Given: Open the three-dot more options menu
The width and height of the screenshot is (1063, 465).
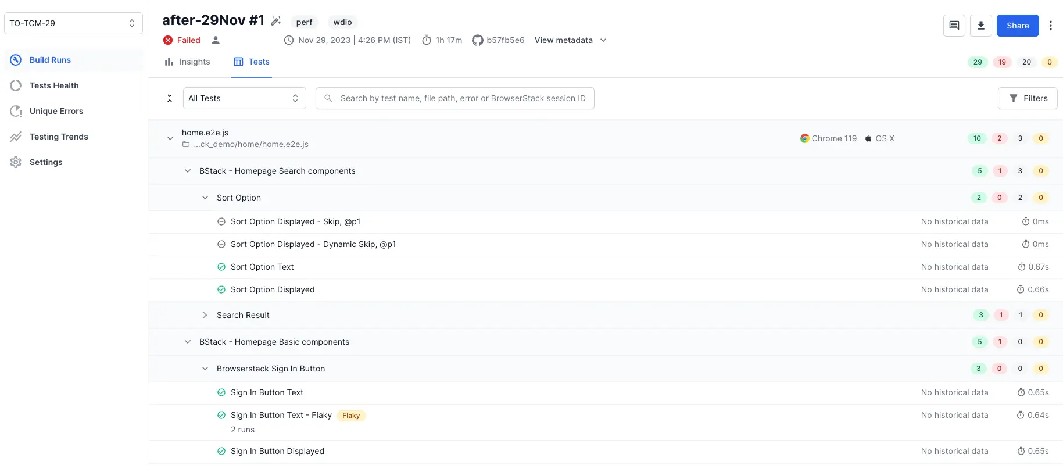Looking at the screenshot, I should (1050, 26).
